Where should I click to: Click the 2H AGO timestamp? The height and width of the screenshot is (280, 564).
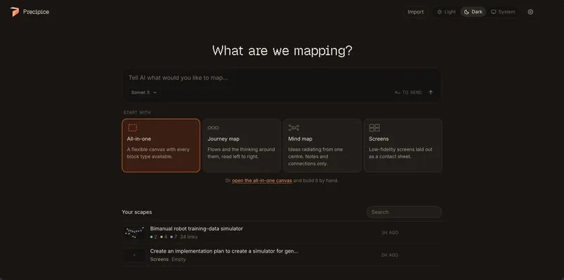390,255
